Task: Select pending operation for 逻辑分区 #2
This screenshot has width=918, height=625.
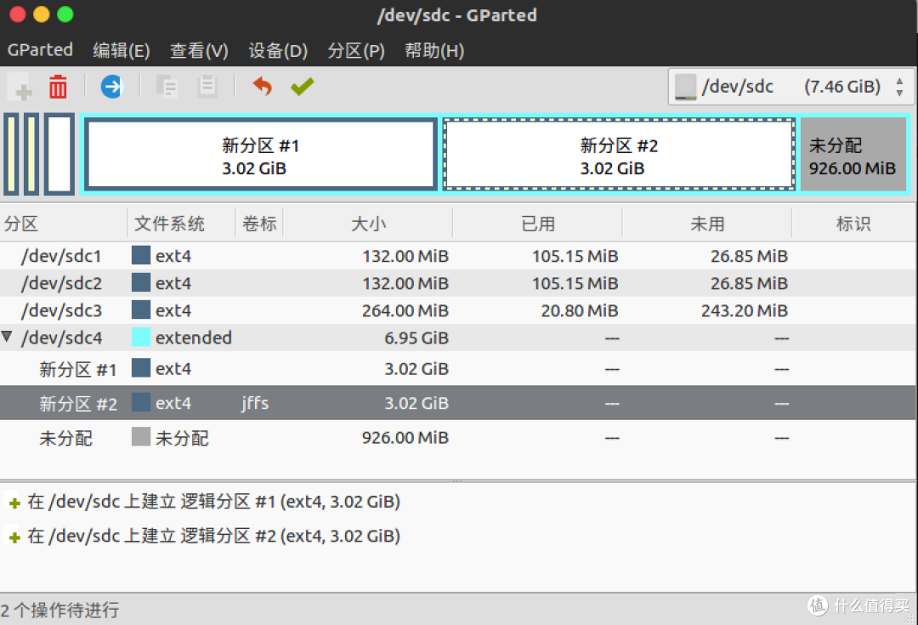Action: pyautogui.click(x=212, y=536)
